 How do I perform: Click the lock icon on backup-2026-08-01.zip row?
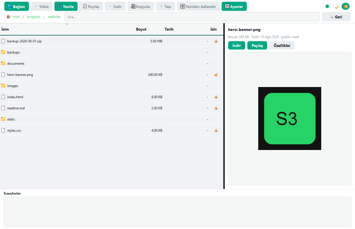[x=216, y=41]
